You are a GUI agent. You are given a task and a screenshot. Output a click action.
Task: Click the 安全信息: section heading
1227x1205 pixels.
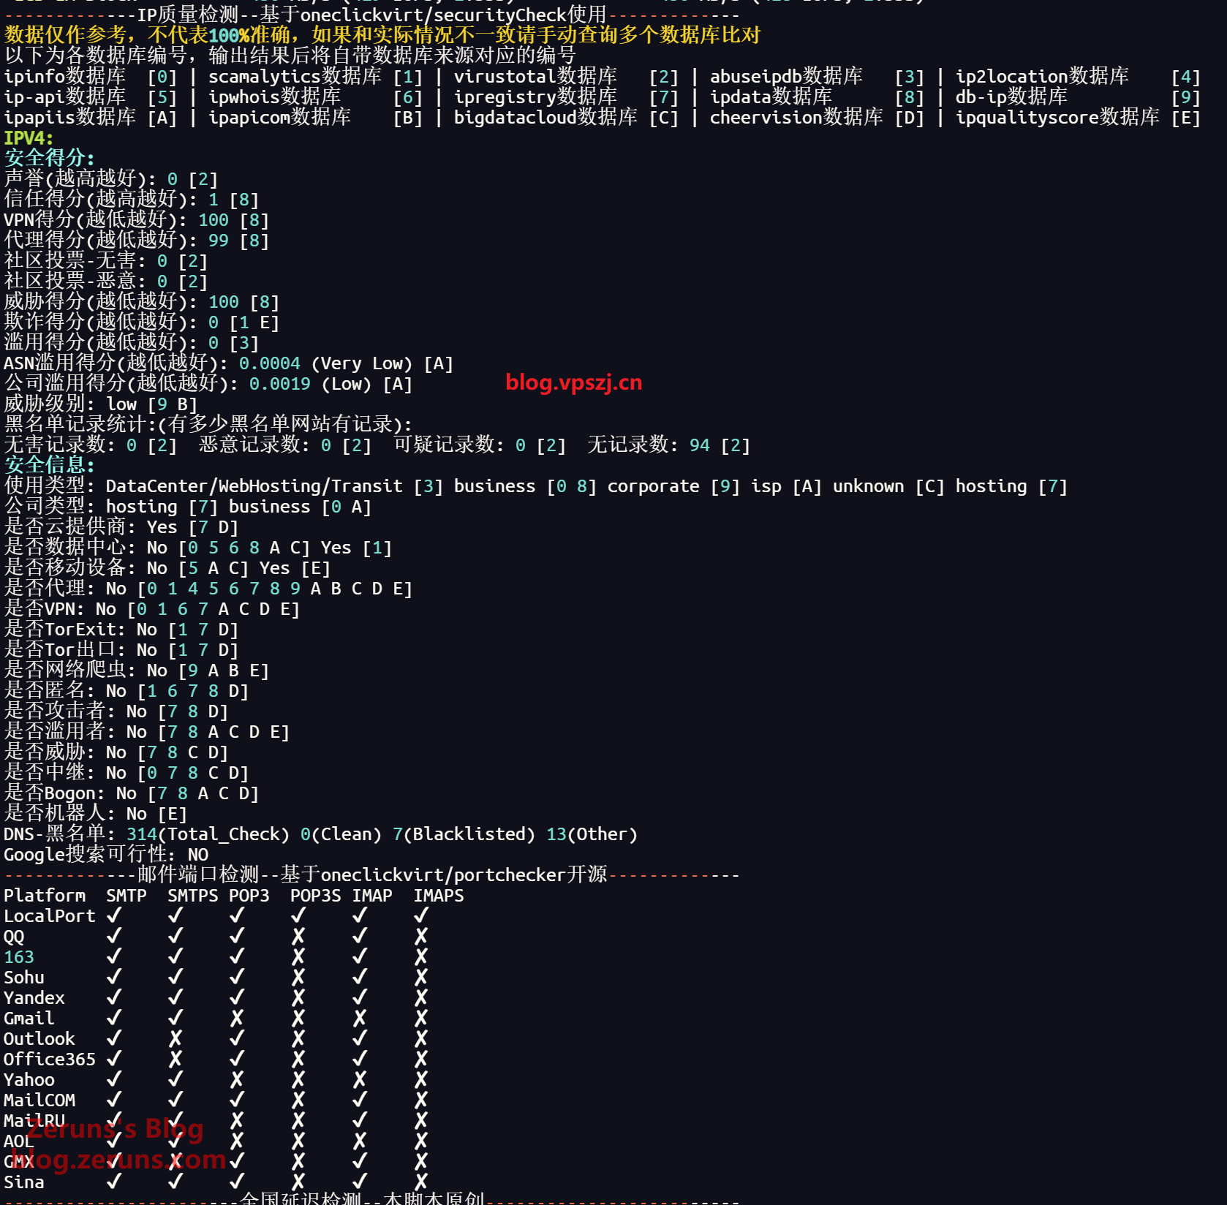(49, 465)
